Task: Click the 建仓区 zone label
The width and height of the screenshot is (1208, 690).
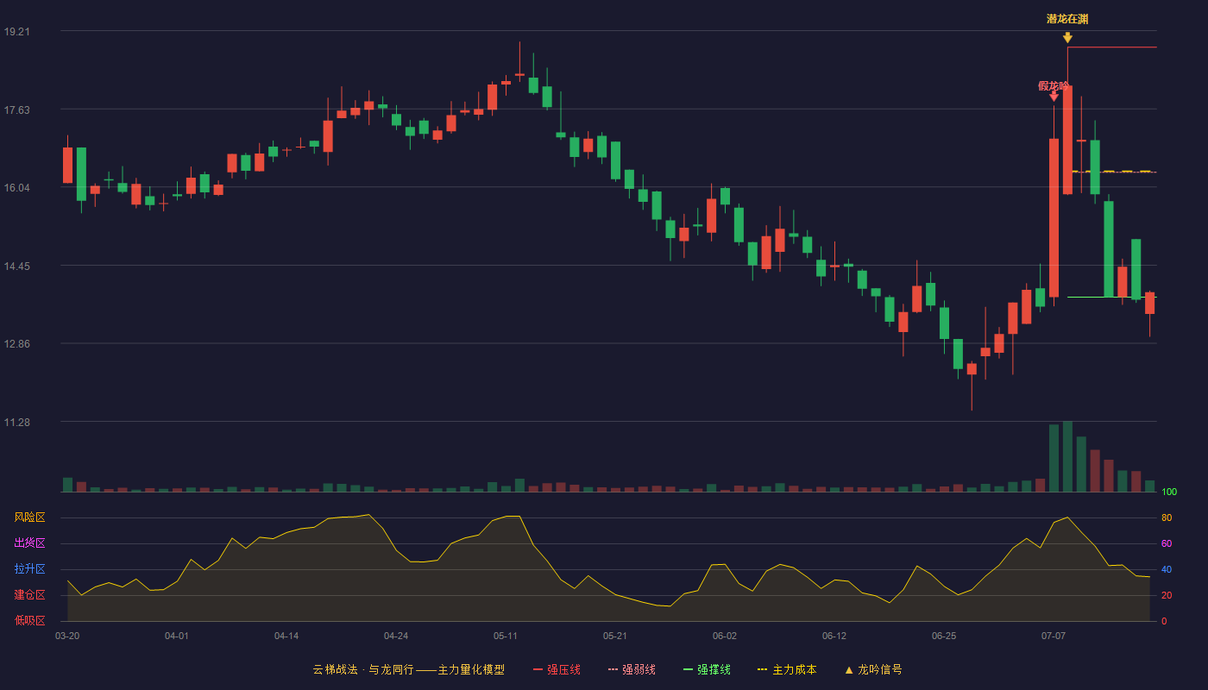Action: coord(29,595)
